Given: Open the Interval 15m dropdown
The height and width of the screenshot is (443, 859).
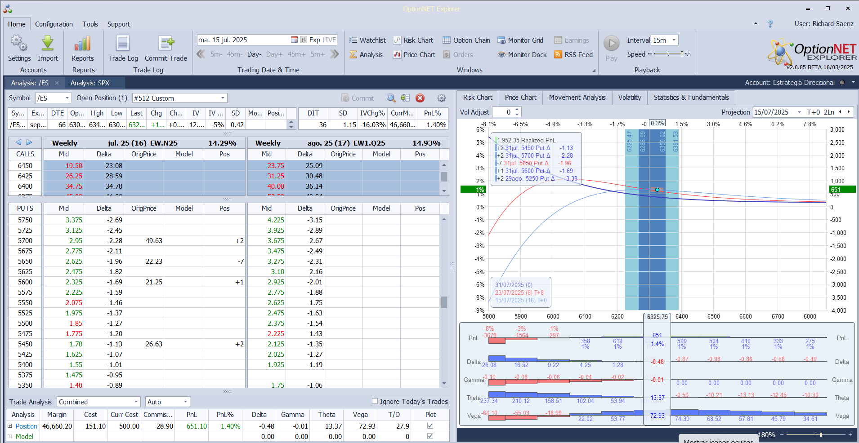Looking at the screenshot, I should 674,40.
